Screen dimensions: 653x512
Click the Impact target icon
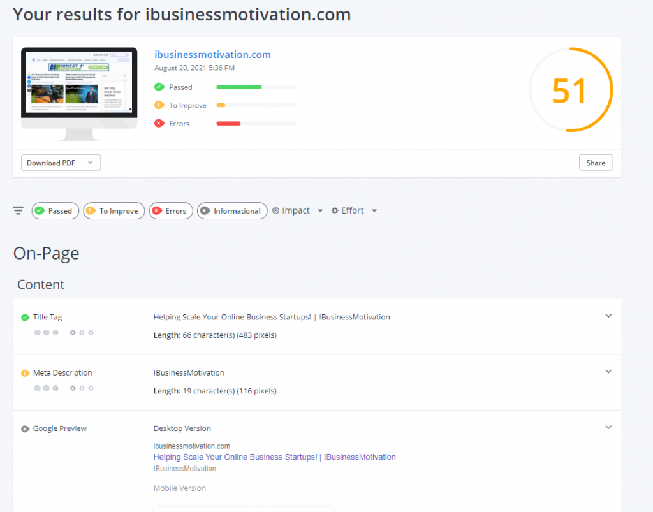(275, 210)
